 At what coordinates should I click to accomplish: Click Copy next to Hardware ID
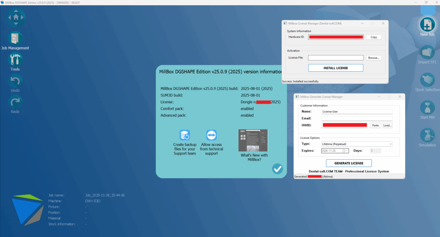373,37
